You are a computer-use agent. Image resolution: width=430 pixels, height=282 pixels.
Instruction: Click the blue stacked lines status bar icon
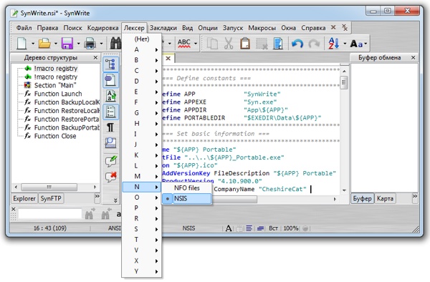click(x=260, y=228)
